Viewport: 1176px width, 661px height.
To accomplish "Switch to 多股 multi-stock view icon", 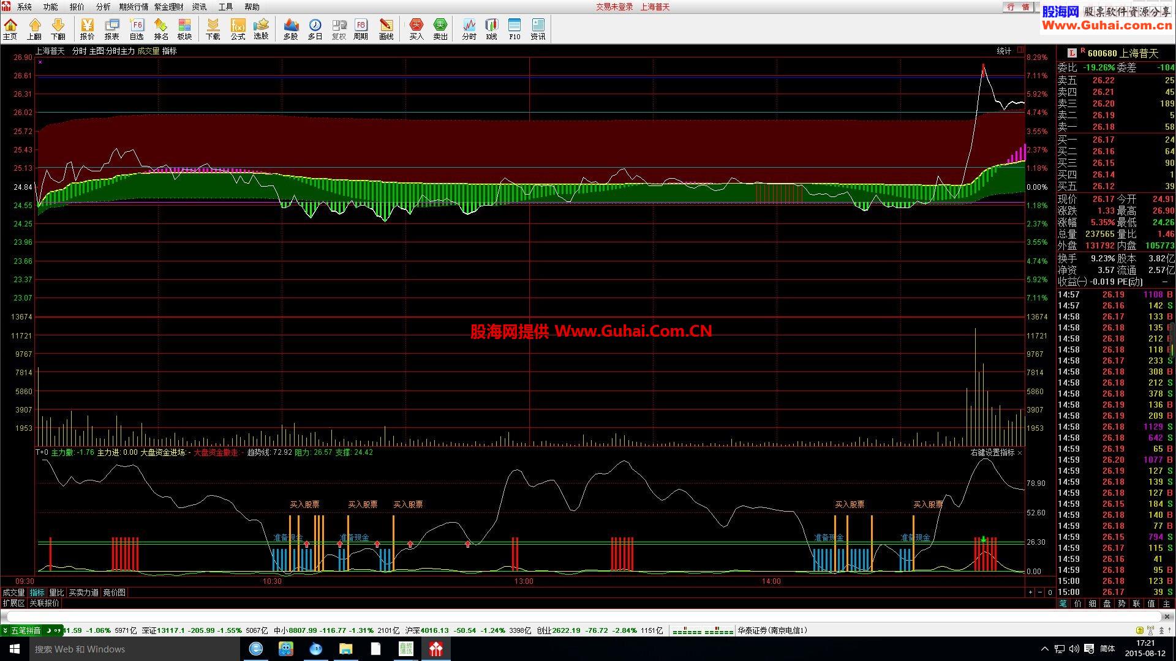I will [x=291, y=29].
